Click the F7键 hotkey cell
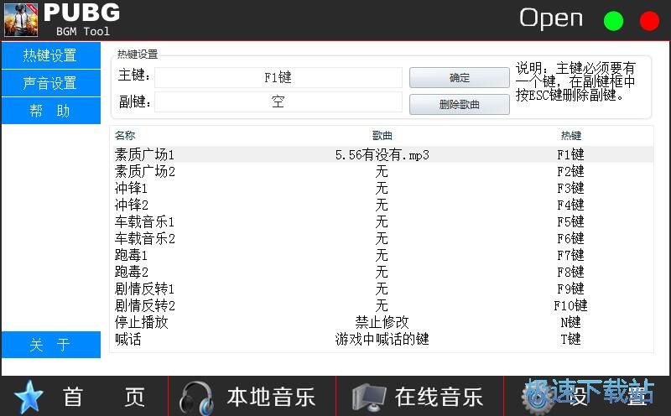 [571, 255]
